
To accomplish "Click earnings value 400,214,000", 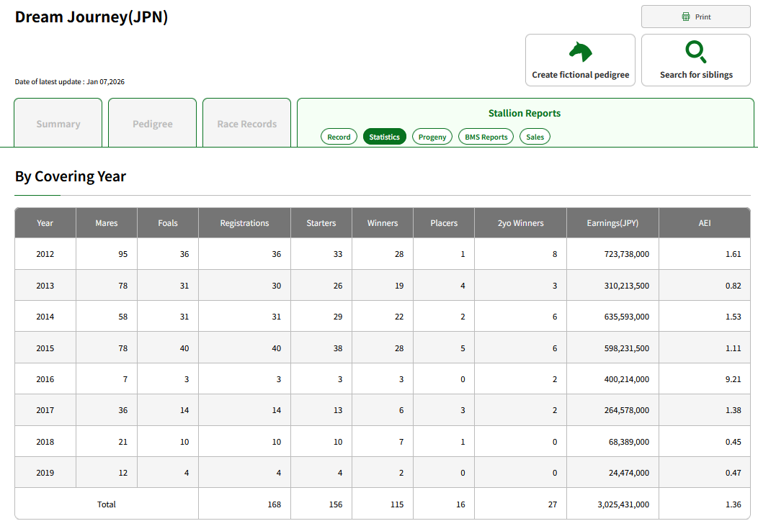I will 627,379.
